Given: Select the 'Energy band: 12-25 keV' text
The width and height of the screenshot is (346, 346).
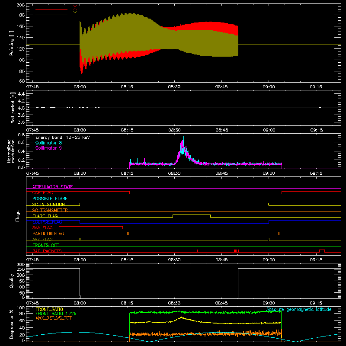Looking at the screenshot, I should tap(63, 138).
